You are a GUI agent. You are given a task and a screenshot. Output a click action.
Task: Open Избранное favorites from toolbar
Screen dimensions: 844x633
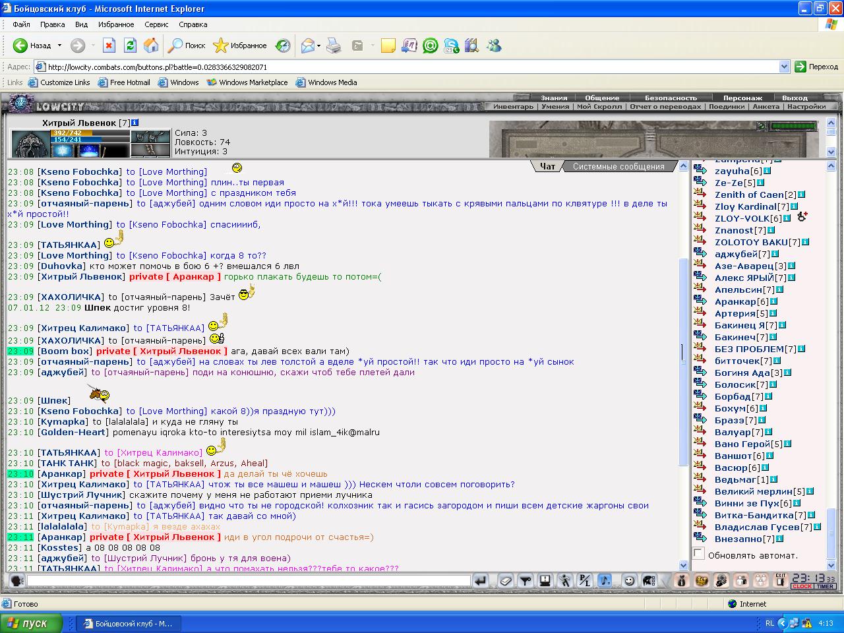click(240, 45)
